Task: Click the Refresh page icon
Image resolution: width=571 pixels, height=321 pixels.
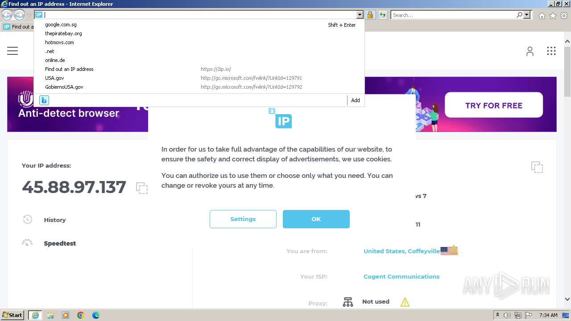Action: pos(382,15)
